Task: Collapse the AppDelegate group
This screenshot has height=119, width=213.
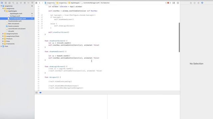Action: (x=5, y=11)
